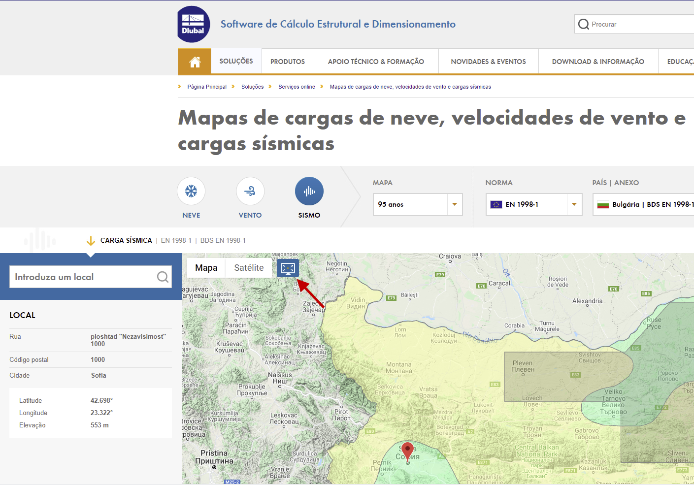Screen dimensions: 694x485
Task: Expand the NORMA EN 1998-1 dropdown
Action: click(x=574, y=204)
